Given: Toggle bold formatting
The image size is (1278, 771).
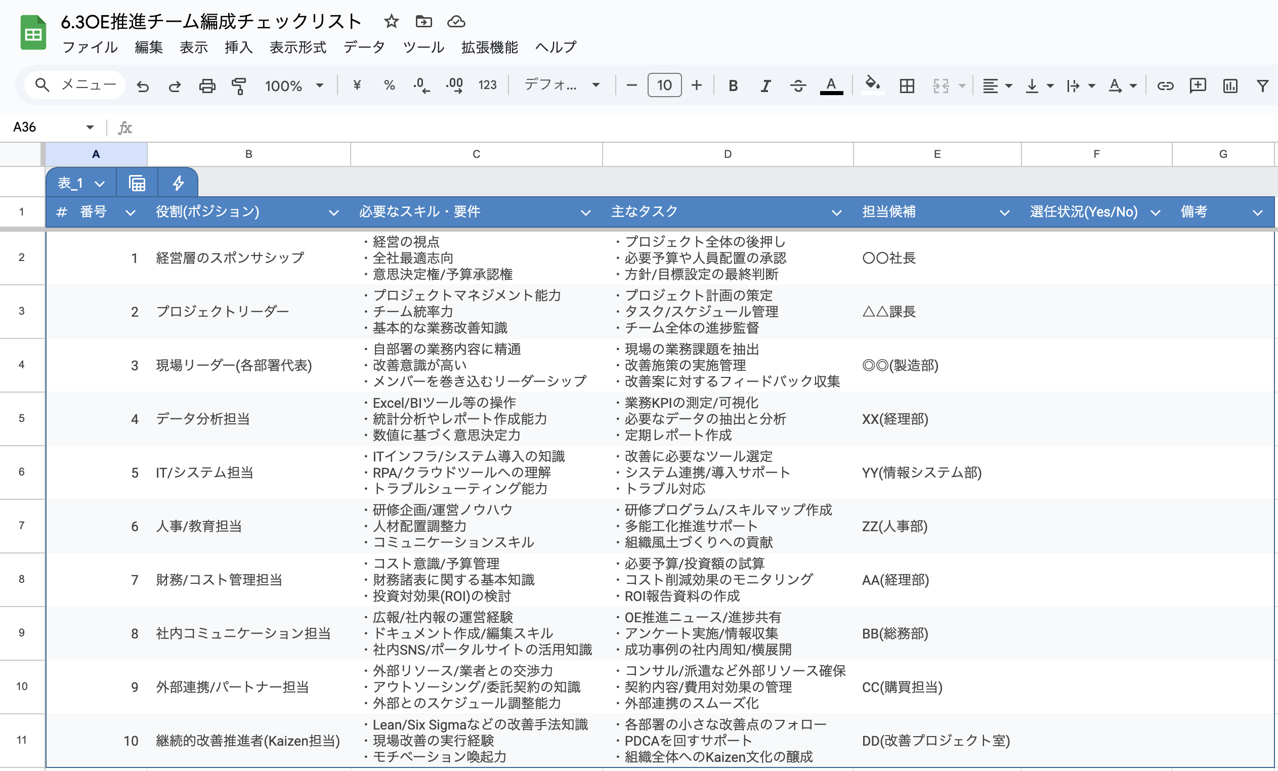Looking at the screenshot, I should pos(734,85).
